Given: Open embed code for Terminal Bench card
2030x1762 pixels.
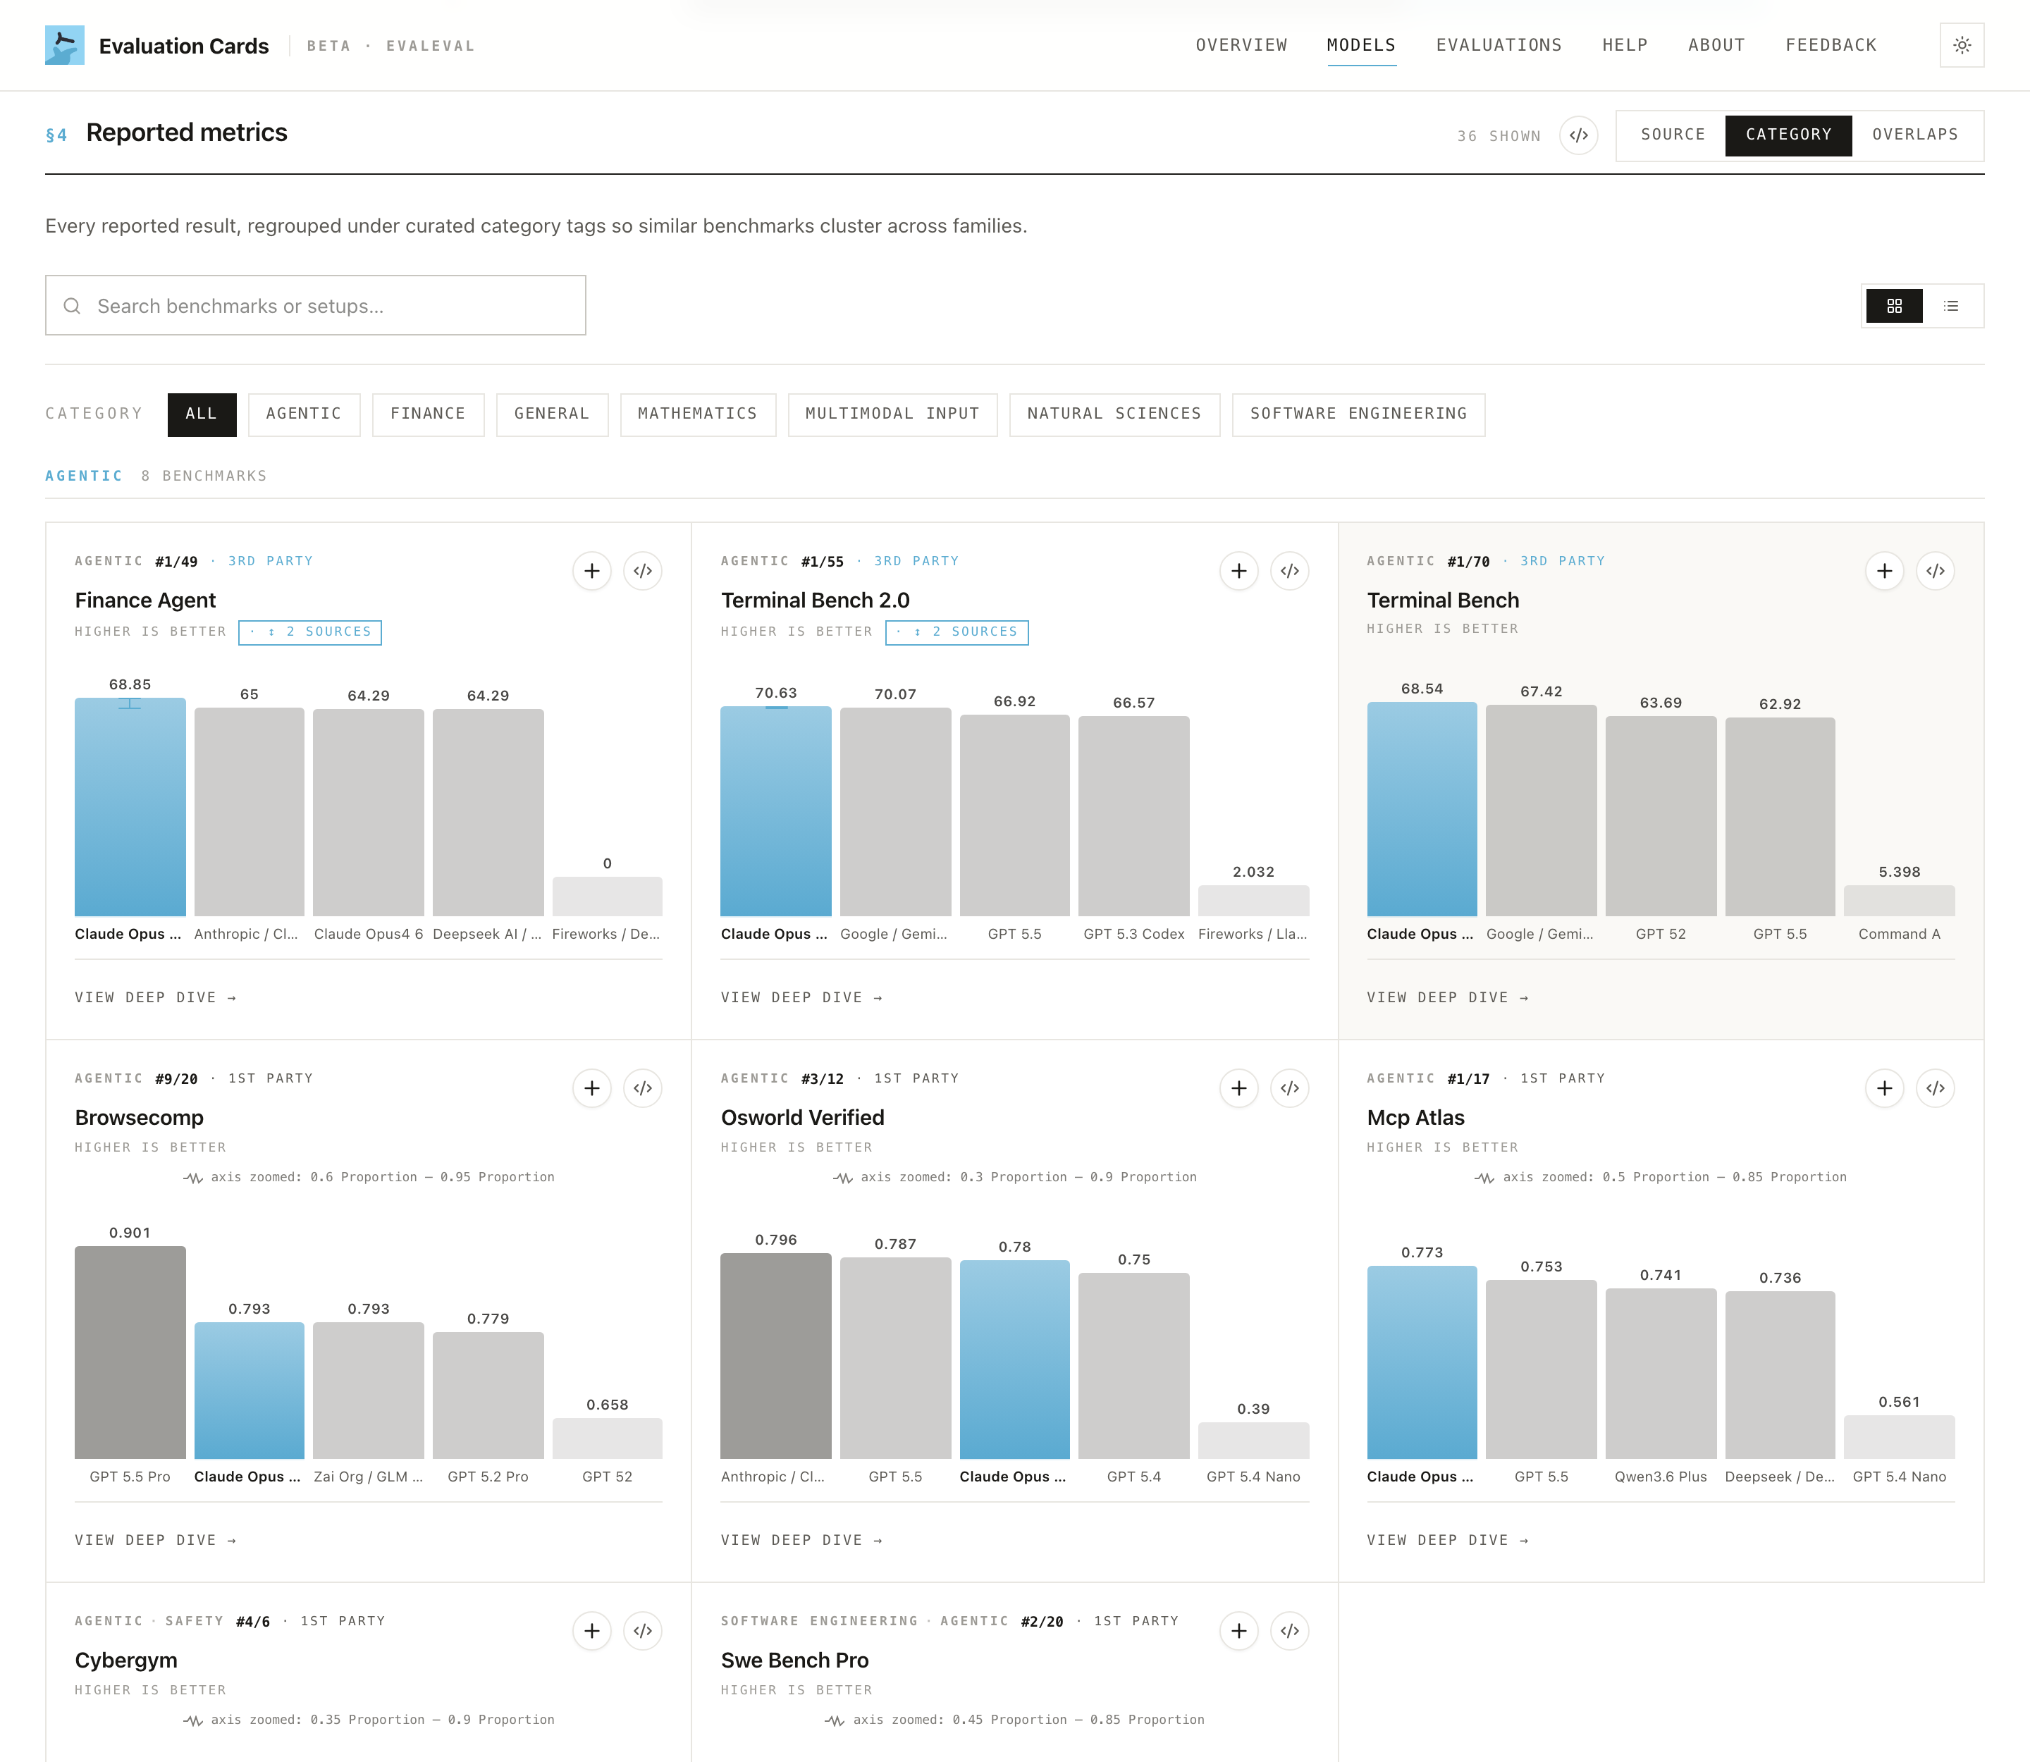Looking at the screenshot, I should click(1936, 572).
